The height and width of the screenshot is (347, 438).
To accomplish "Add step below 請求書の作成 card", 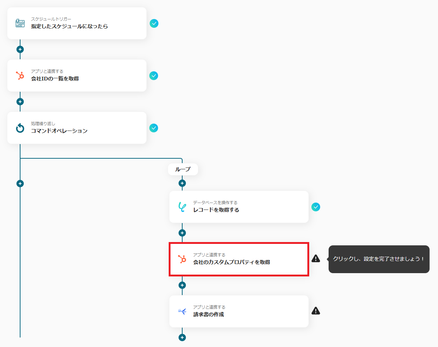I will point(182,337).
